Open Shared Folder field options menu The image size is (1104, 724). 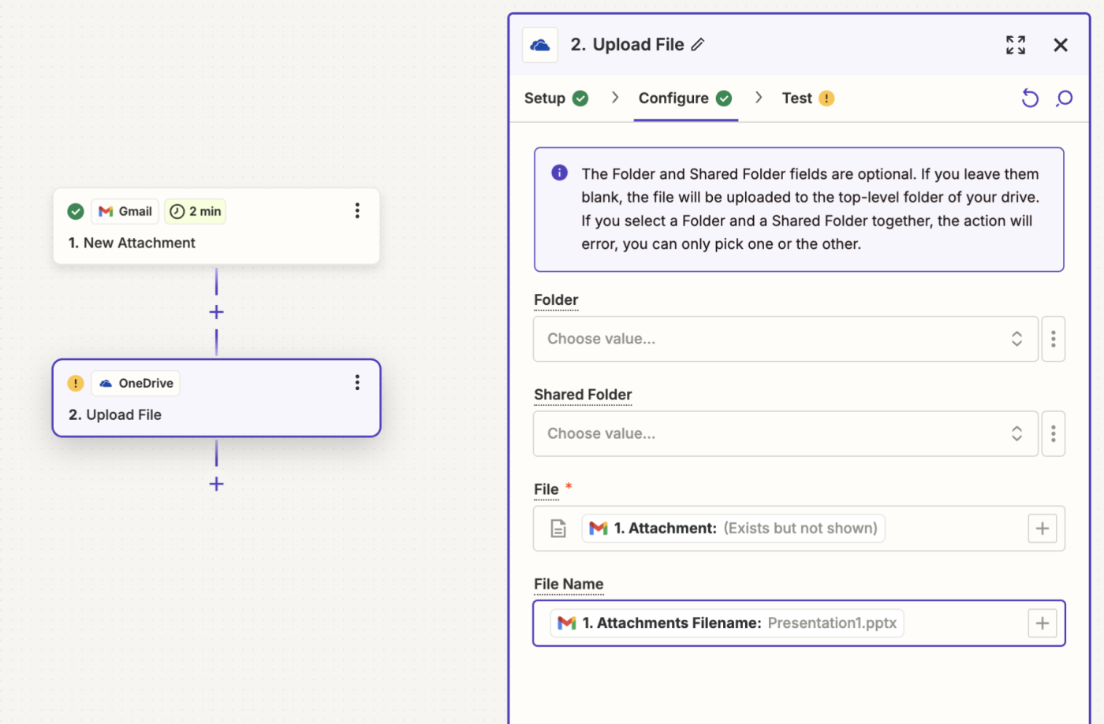click(1053, 433)
